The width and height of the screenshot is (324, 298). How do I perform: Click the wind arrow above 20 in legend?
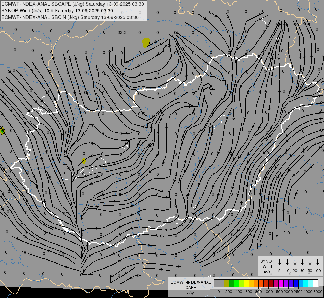click(295, 262)
